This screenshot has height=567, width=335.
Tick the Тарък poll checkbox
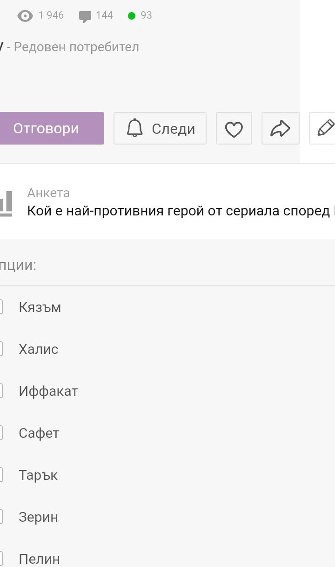tap(1, 475)
